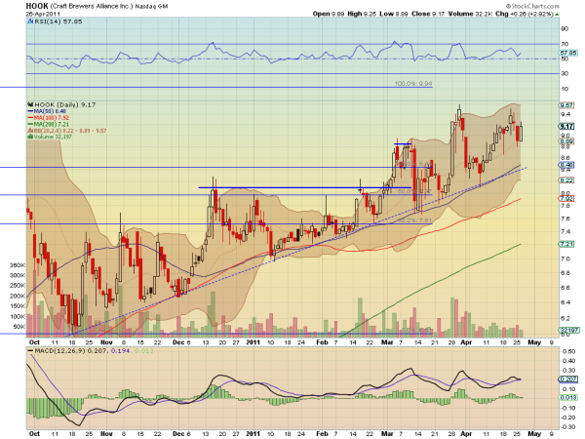This screenshot has height=439, width=585.
Task: Click the 8.22 lower band price tag
Action: click(566, 180)
